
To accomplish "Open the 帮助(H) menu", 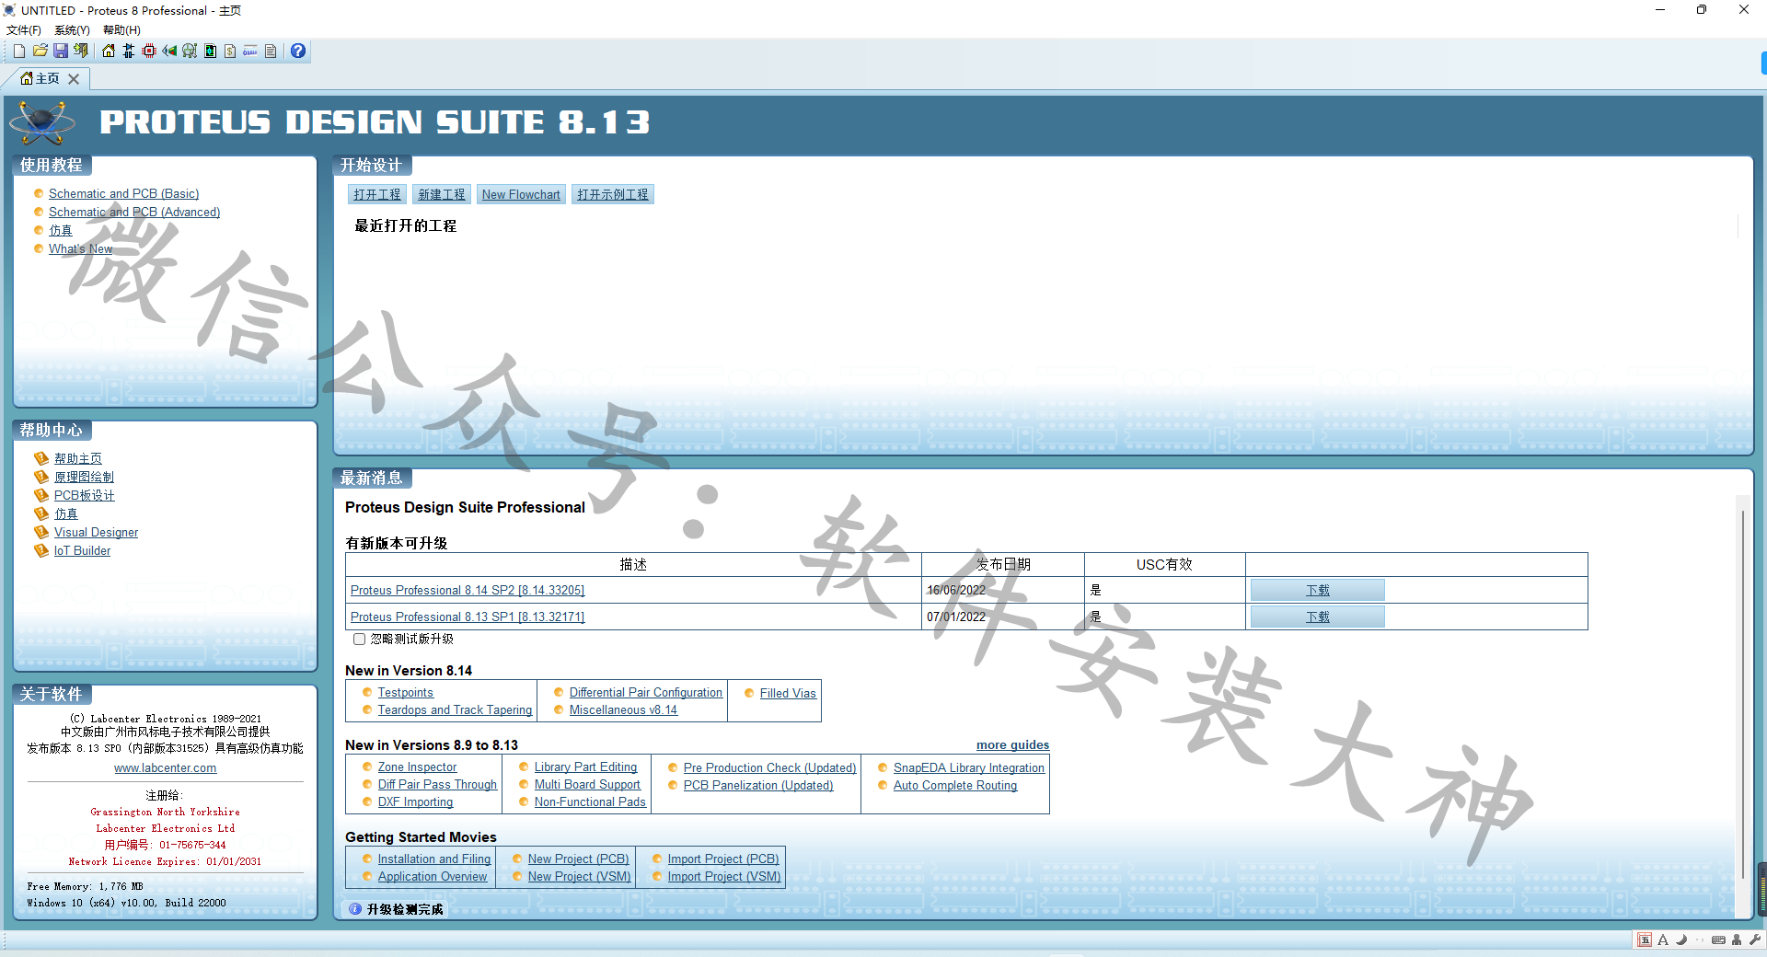I will pyautogui.click(x=121, y=30).
